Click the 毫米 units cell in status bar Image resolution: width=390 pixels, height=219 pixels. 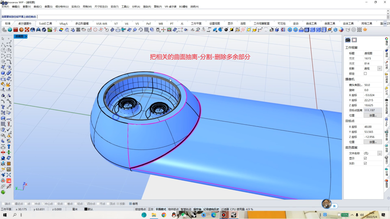pyautogui.click(x=75, y=209)
